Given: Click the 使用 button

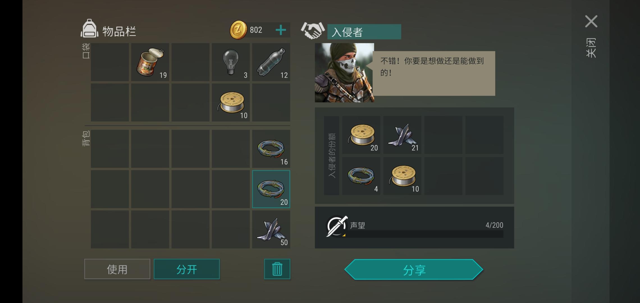Looking at the screenshot, I should [x=117, y=269].
